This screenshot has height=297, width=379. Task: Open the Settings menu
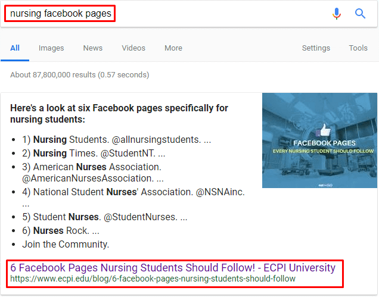pyautogui.click(x=316, y=48)
